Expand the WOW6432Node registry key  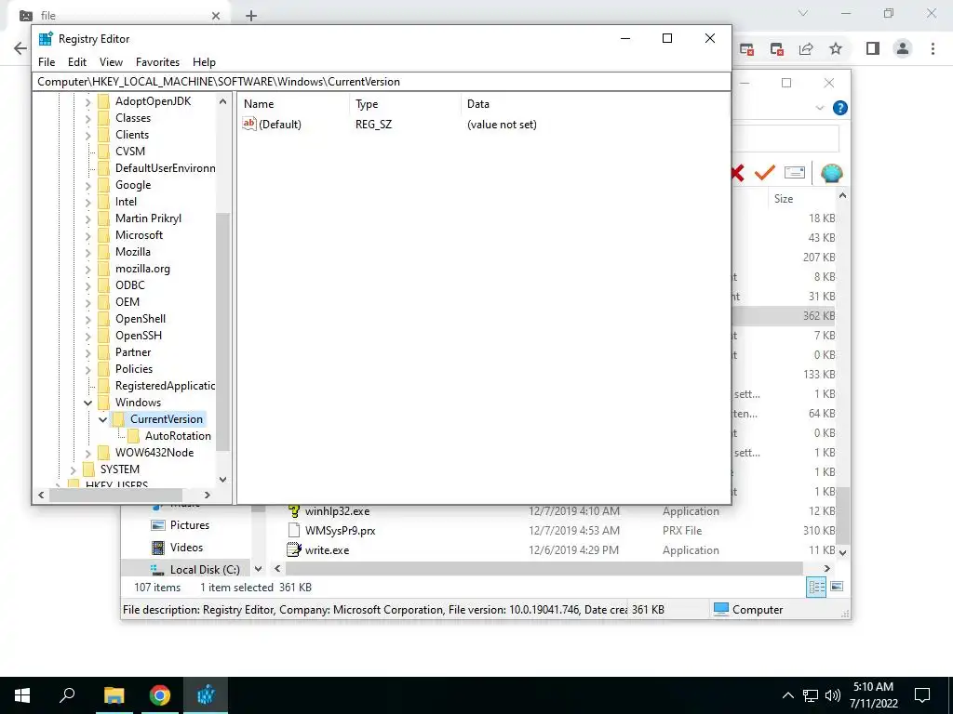88,453
